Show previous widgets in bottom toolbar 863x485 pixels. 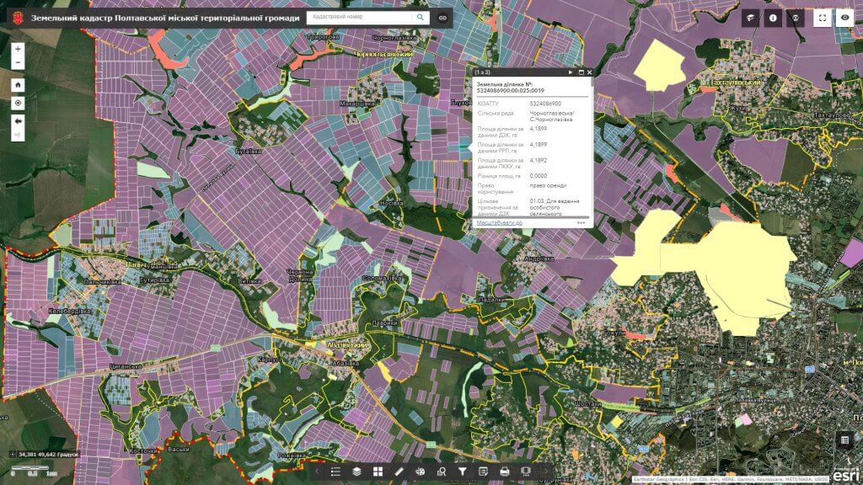(317, 472)
